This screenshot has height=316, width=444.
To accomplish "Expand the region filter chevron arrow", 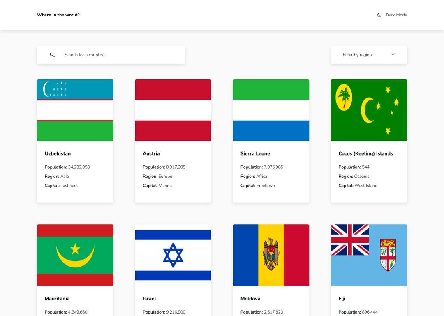I will click(x=393, y=55).
